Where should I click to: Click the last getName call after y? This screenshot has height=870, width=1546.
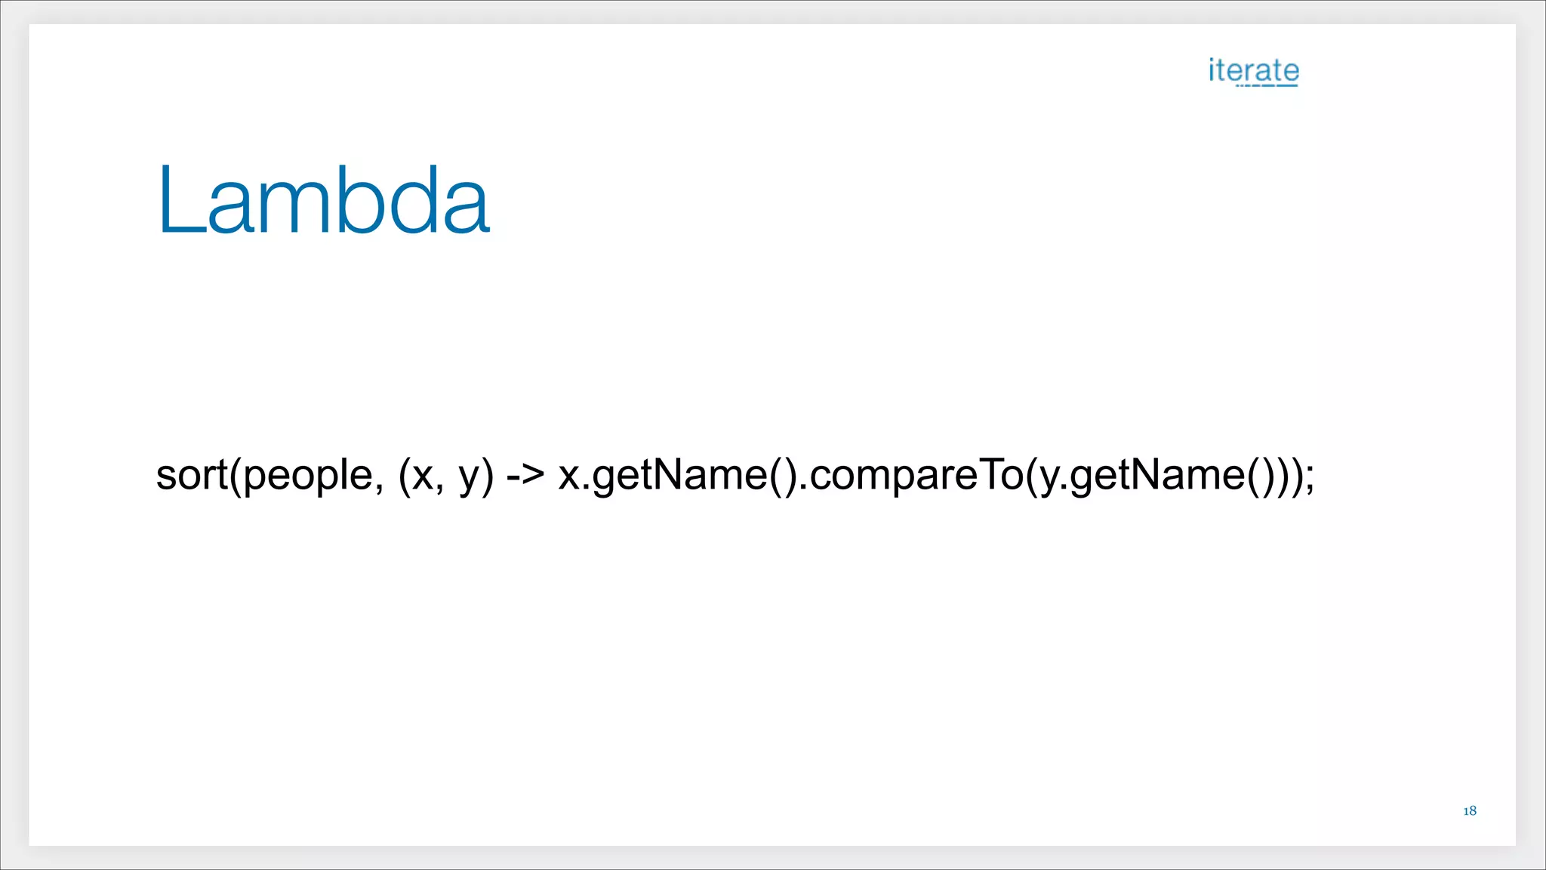(x=1157, y=475)
